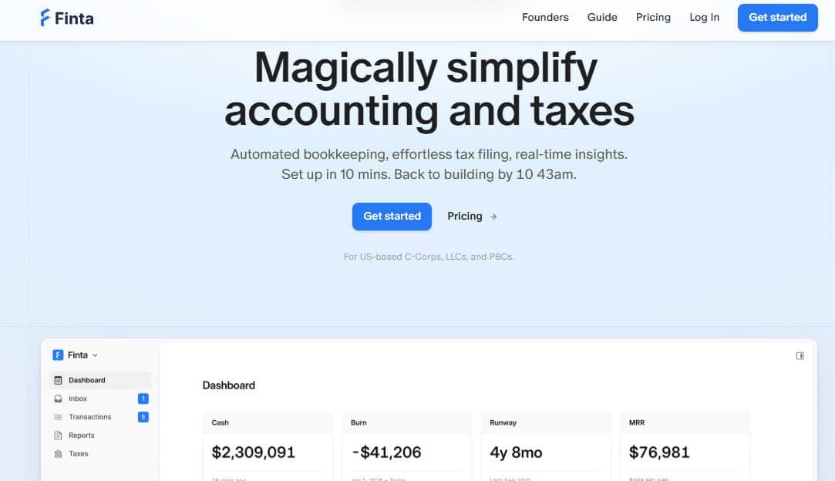Image resolution: width=835 pixels, height=481 pixels.
Task: Click the Finta logo in header
Action: tap(66, 18)
